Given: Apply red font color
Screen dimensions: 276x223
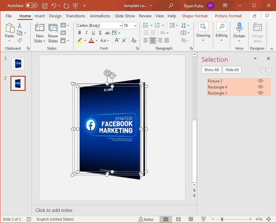Looking at the screenshot, I should pos(91,40).
